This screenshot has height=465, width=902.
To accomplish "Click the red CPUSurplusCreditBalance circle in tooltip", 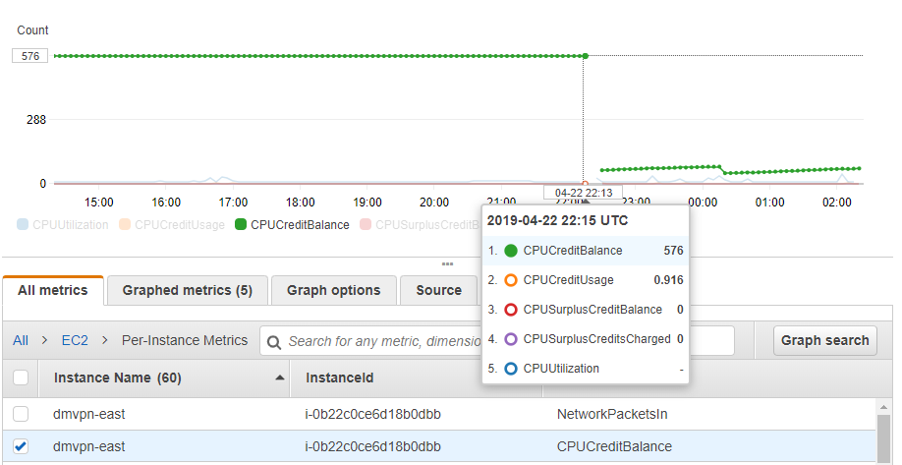I will point(510,310).
